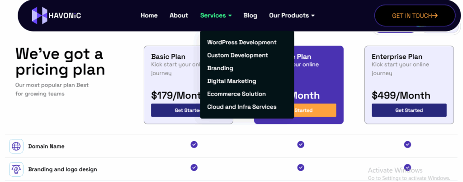Click Branding checkmark in middle plan column
Screen dimensions: 463x182
(301, 168)
